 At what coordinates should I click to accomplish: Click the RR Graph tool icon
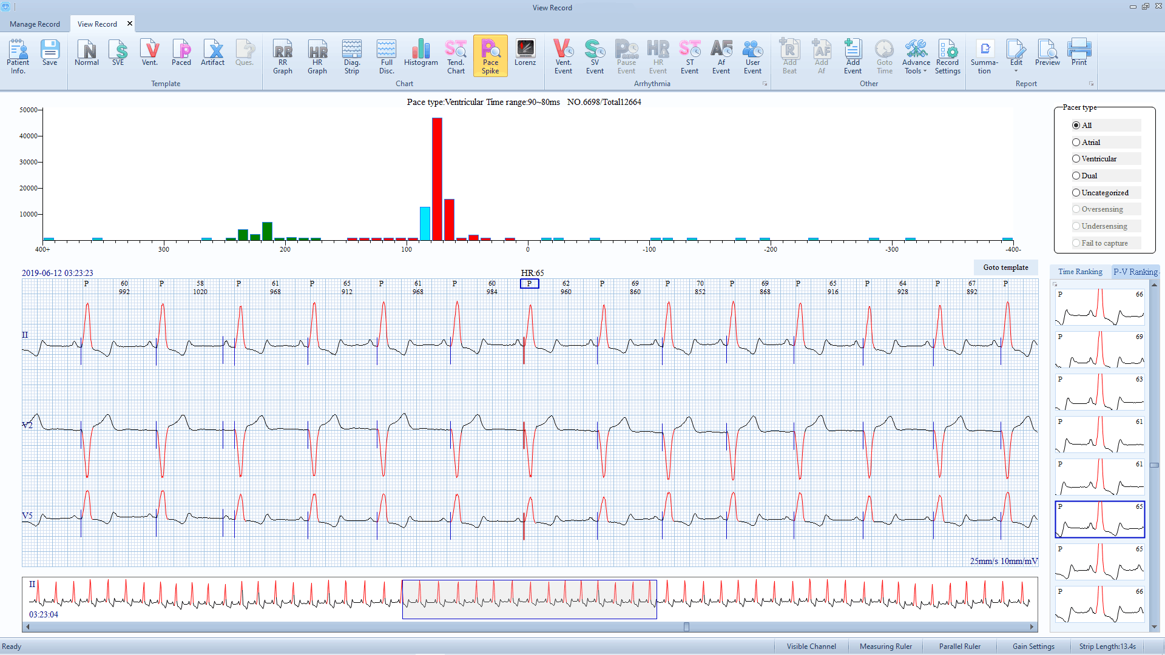click(x=282, y=56)
